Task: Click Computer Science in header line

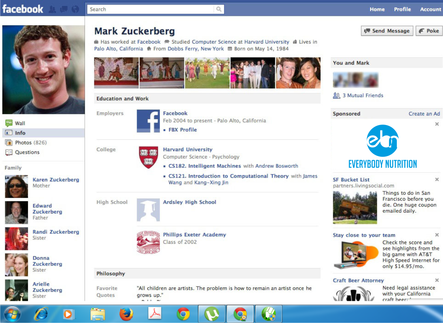Action: point(214,42)
